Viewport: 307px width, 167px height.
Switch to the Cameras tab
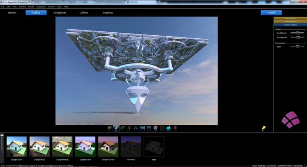[84, 13]
